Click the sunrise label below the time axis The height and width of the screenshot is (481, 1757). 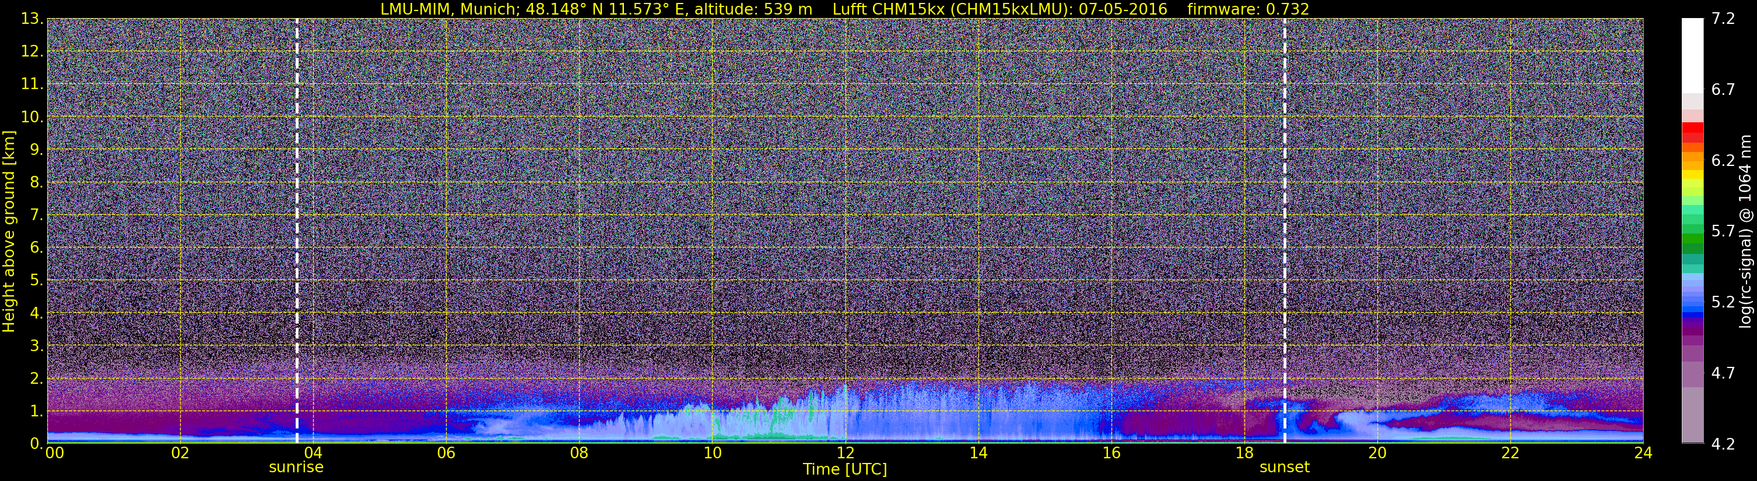pyautogui.click(x=296, y=468)
